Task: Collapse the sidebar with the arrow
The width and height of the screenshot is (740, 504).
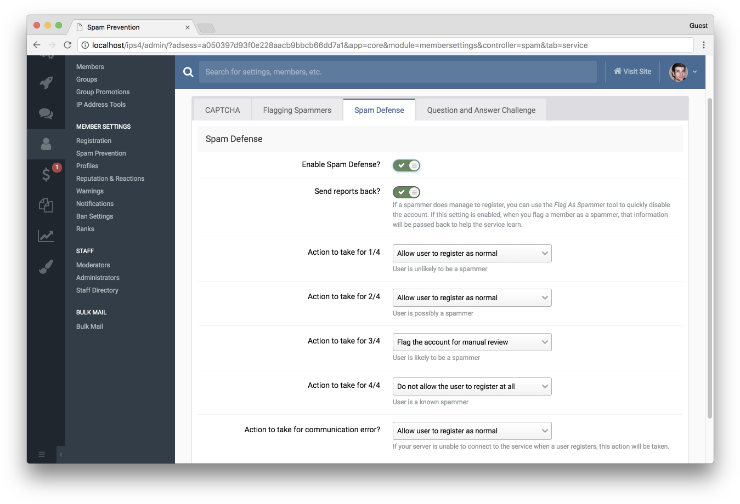Action: [61, 454]
